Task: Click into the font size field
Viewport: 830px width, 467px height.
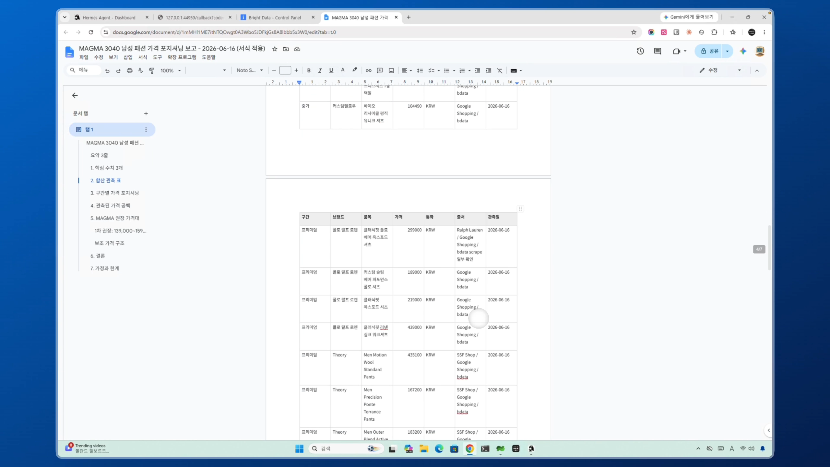Action: 285,70
